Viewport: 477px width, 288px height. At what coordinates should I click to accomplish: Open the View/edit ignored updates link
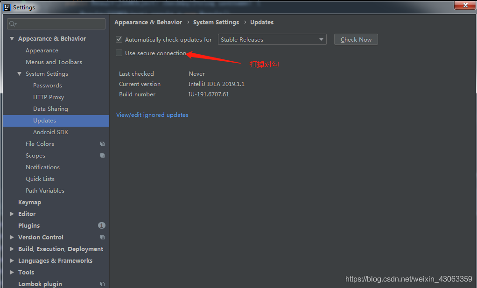[152, 115]
